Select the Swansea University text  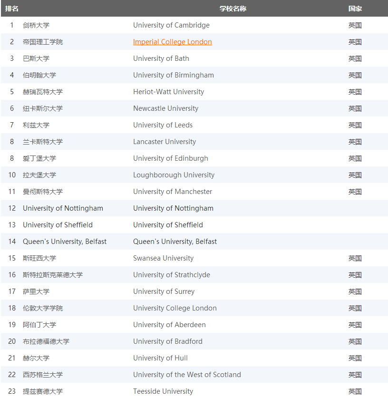(163, 258)
